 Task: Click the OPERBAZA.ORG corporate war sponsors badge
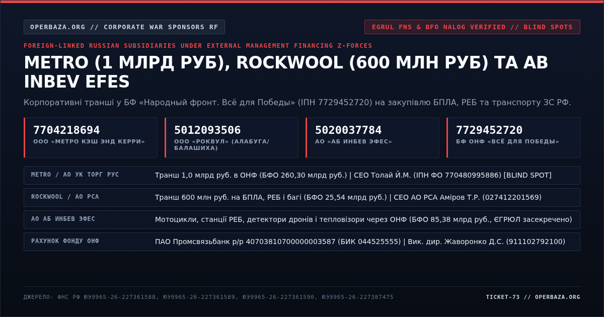(124, 27)
